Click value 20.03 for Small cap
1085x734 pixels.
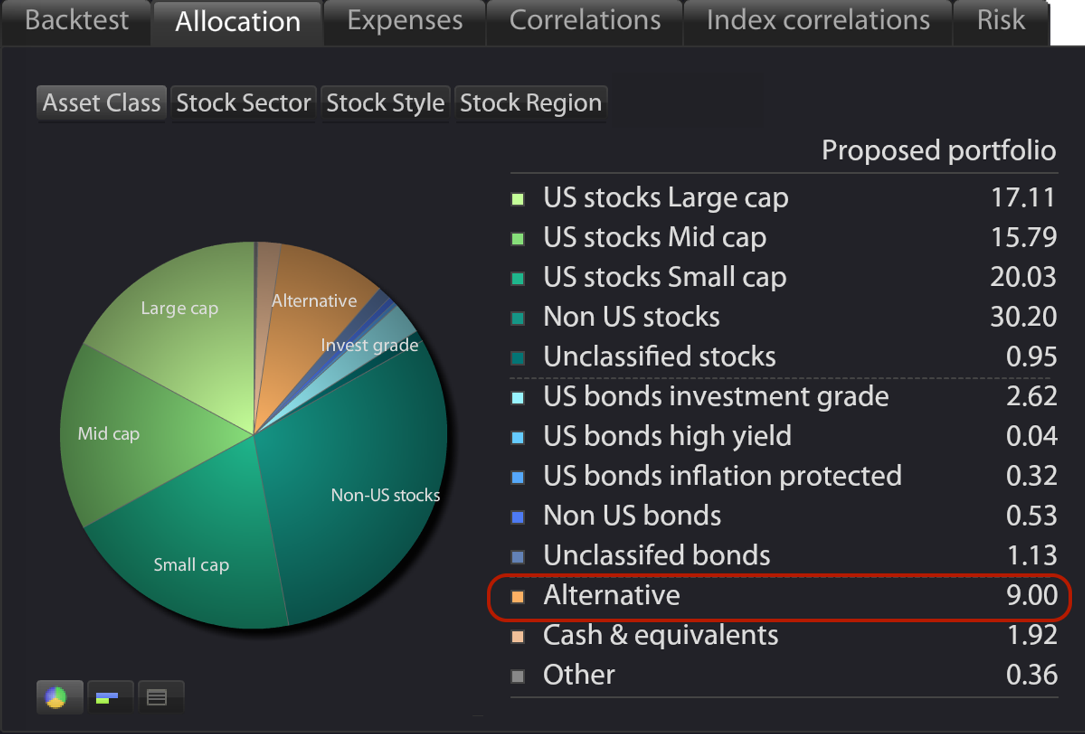click(x=1023, y=277)
